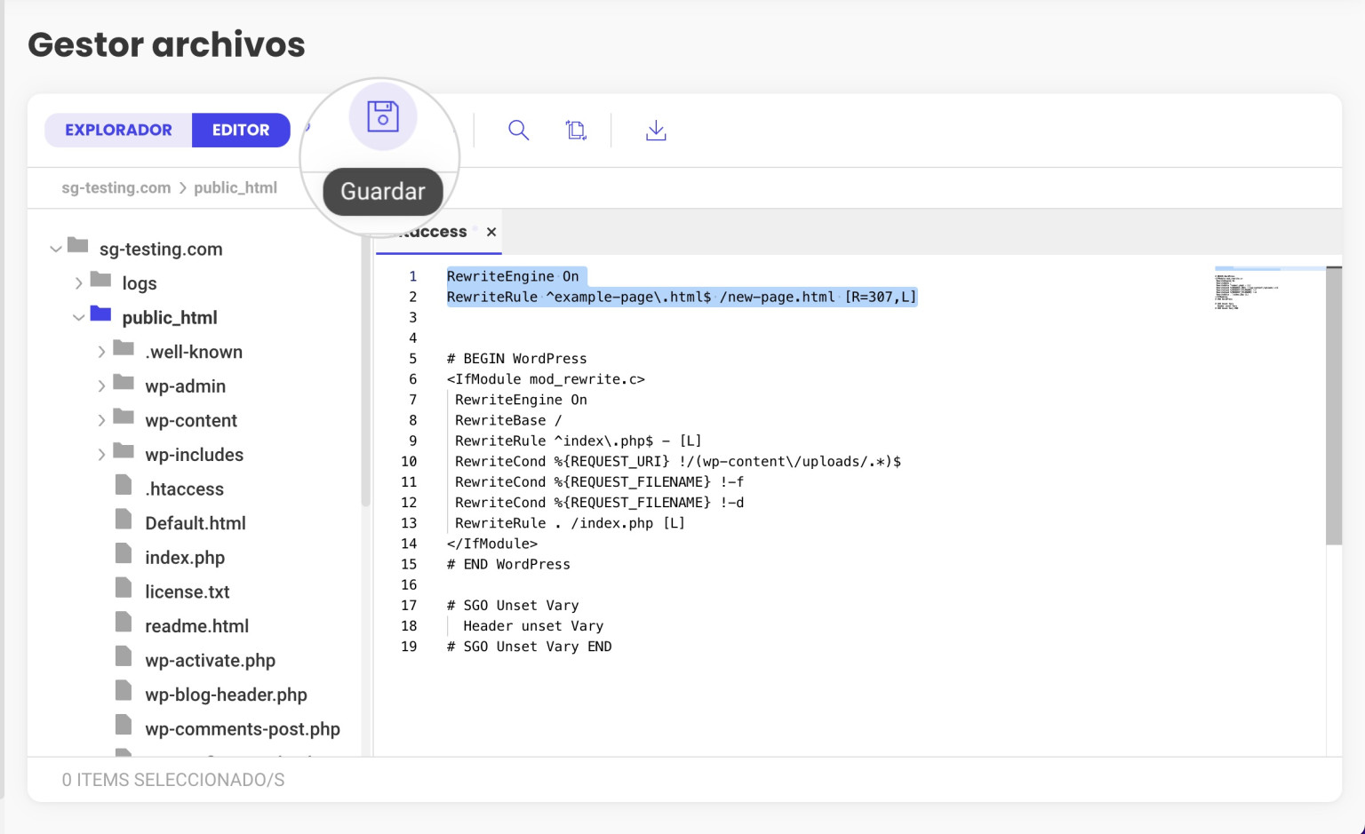
Task: Click the code minimap preview
Action: point(1246,289)
